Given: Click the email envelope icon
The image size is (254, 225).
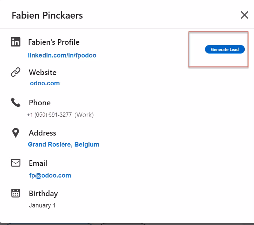Looking at the screenshot, I should pyautogui.click(x=16, y=163).
